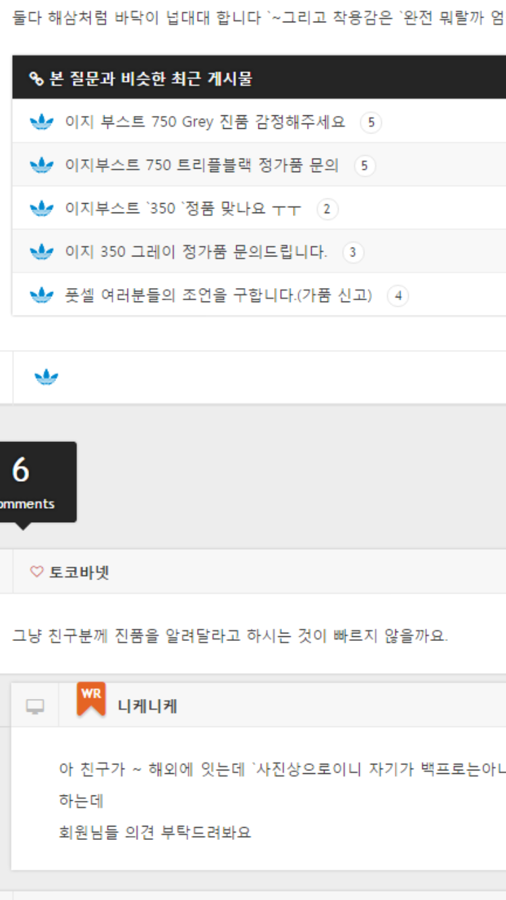Screen dimensions: 506x900
Task: Click Adidas icon beside 350 그레이 post
Action: pyautogui.click(x=42, y=252)
